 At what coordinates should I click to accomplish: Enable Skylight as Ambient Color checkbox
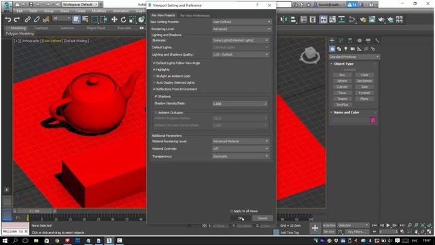(x=154, y=76)
